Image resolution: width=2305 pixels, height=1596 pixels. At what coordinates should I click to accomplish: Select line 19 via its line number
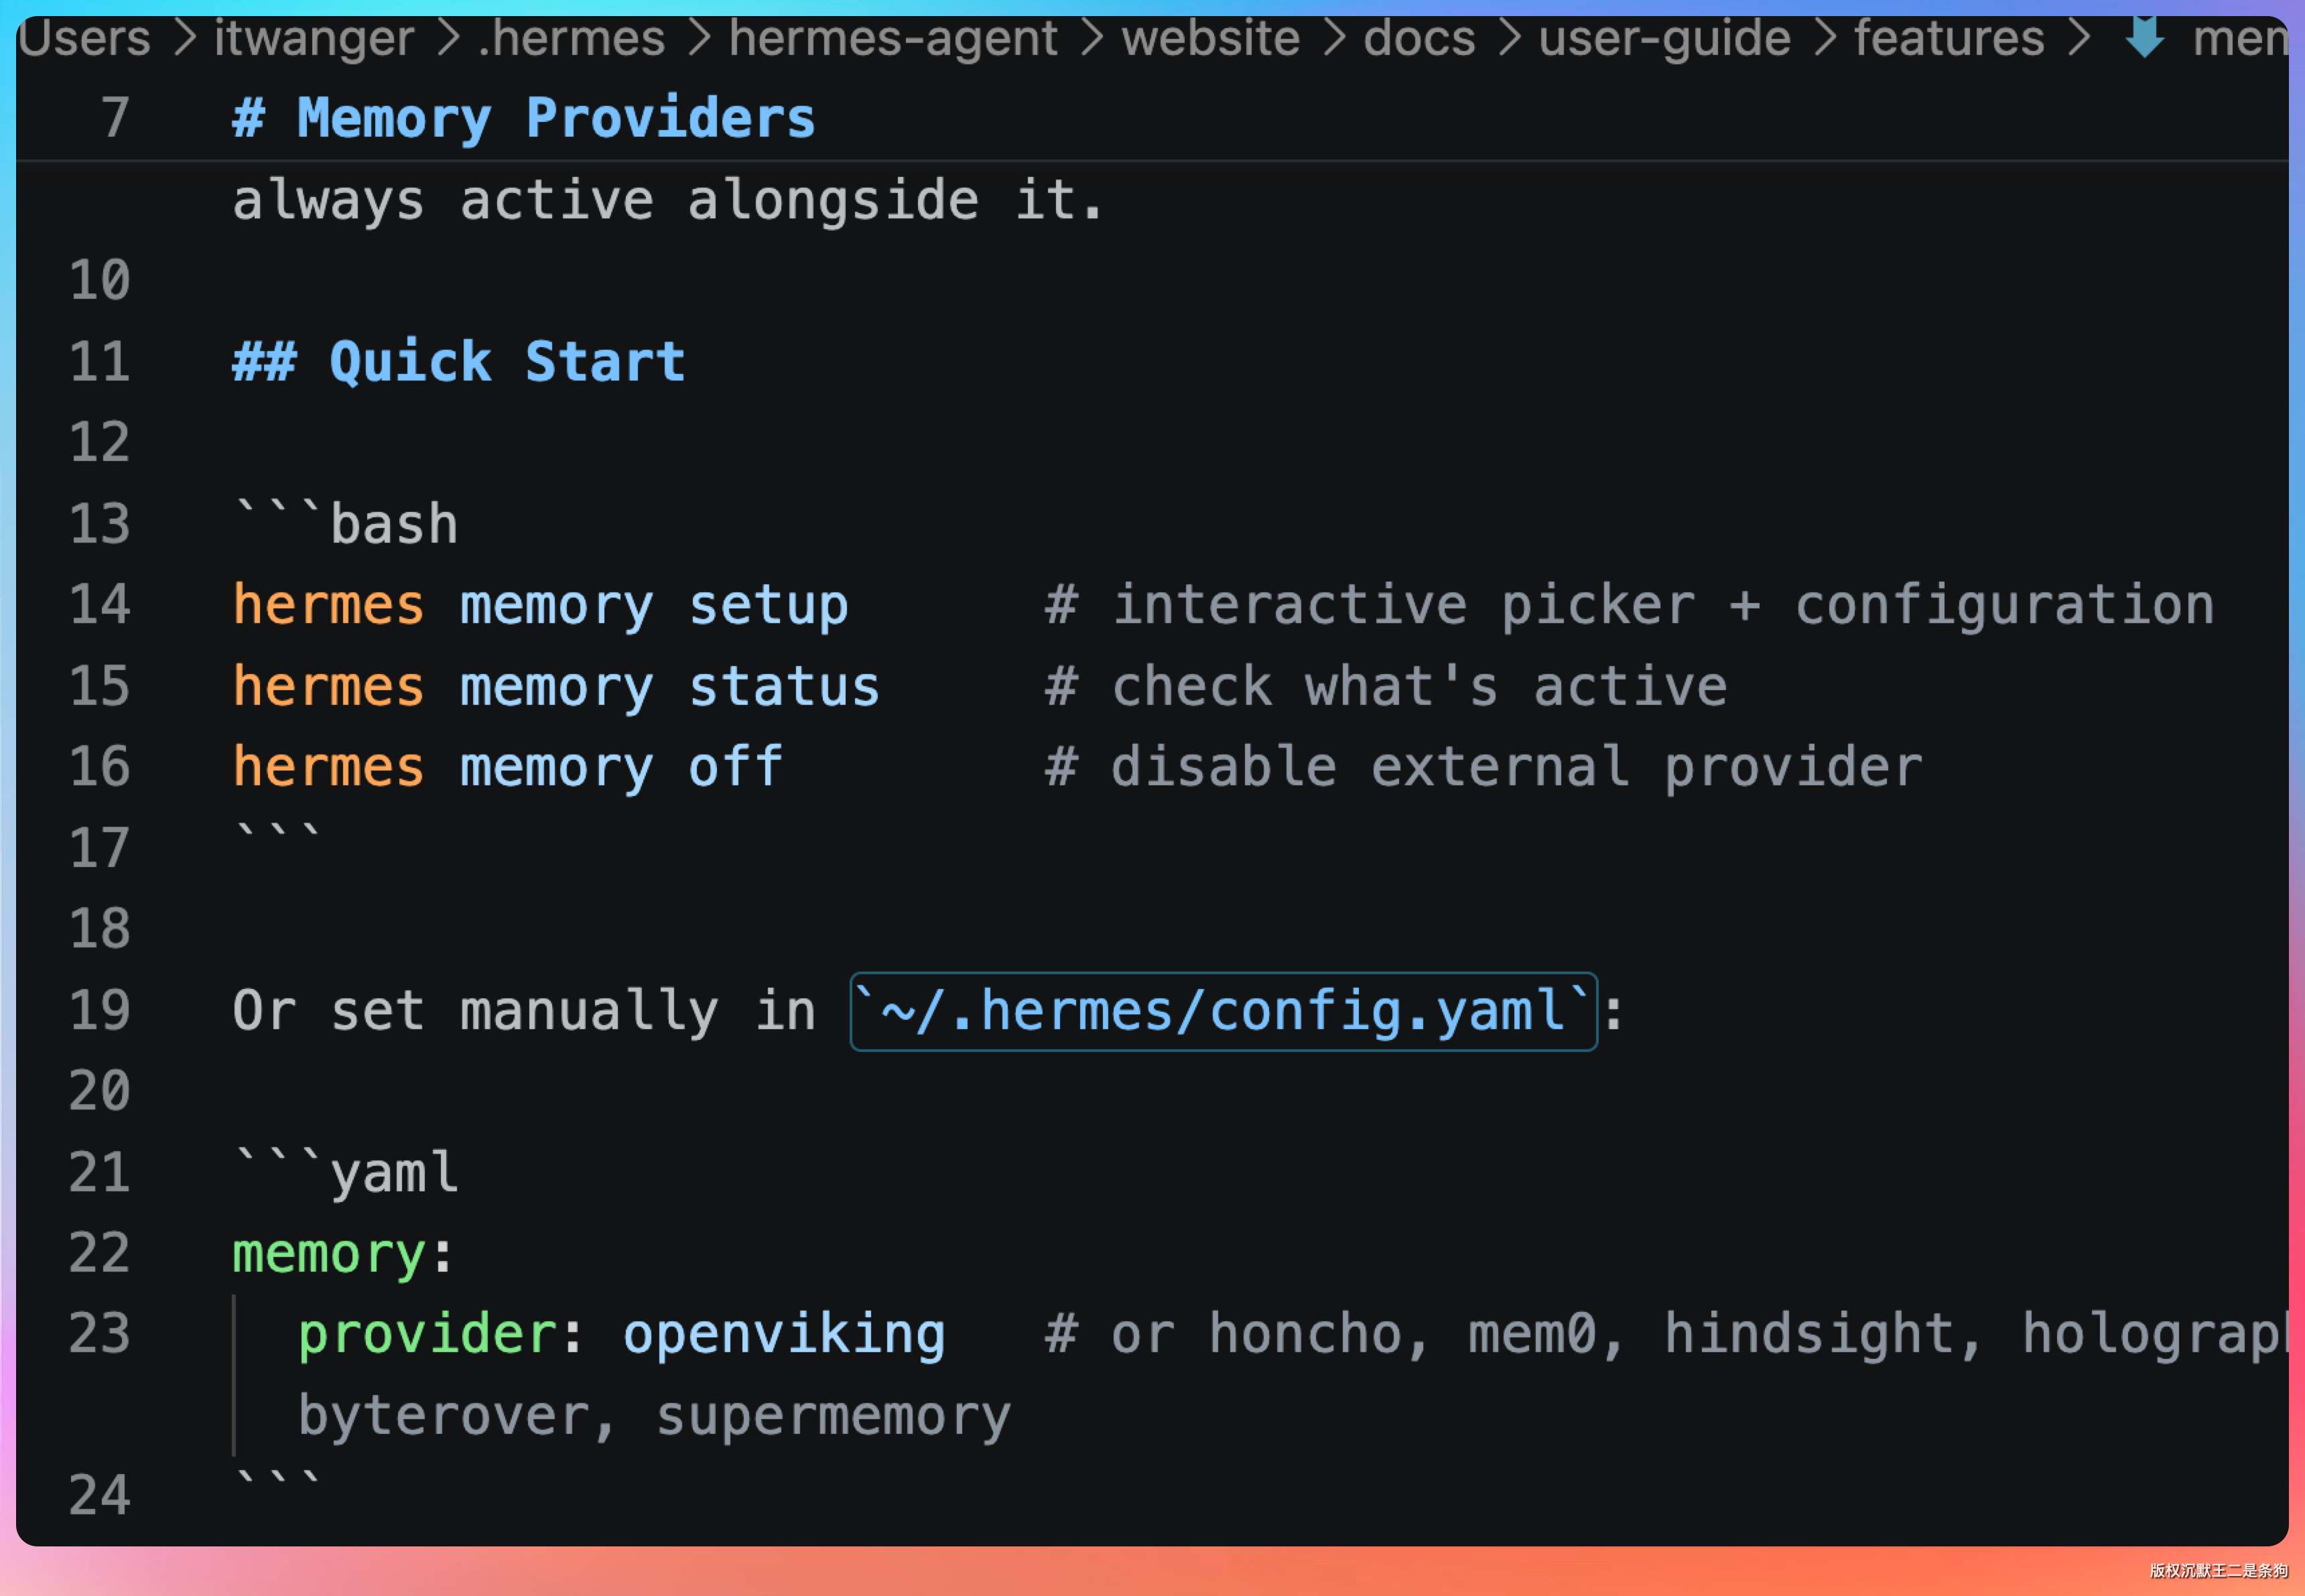[100, 1010]
